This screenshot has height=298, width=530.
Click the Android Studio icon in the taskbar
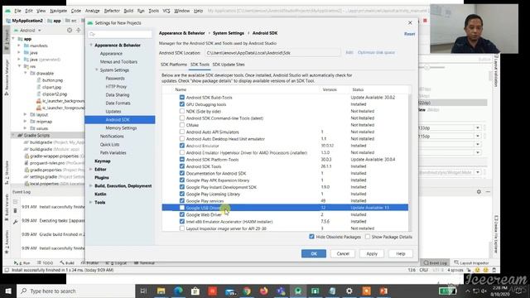click(298, 291)
